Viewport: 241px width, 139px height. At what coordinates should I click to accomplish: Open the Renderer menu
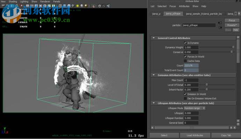coord(45,1)
